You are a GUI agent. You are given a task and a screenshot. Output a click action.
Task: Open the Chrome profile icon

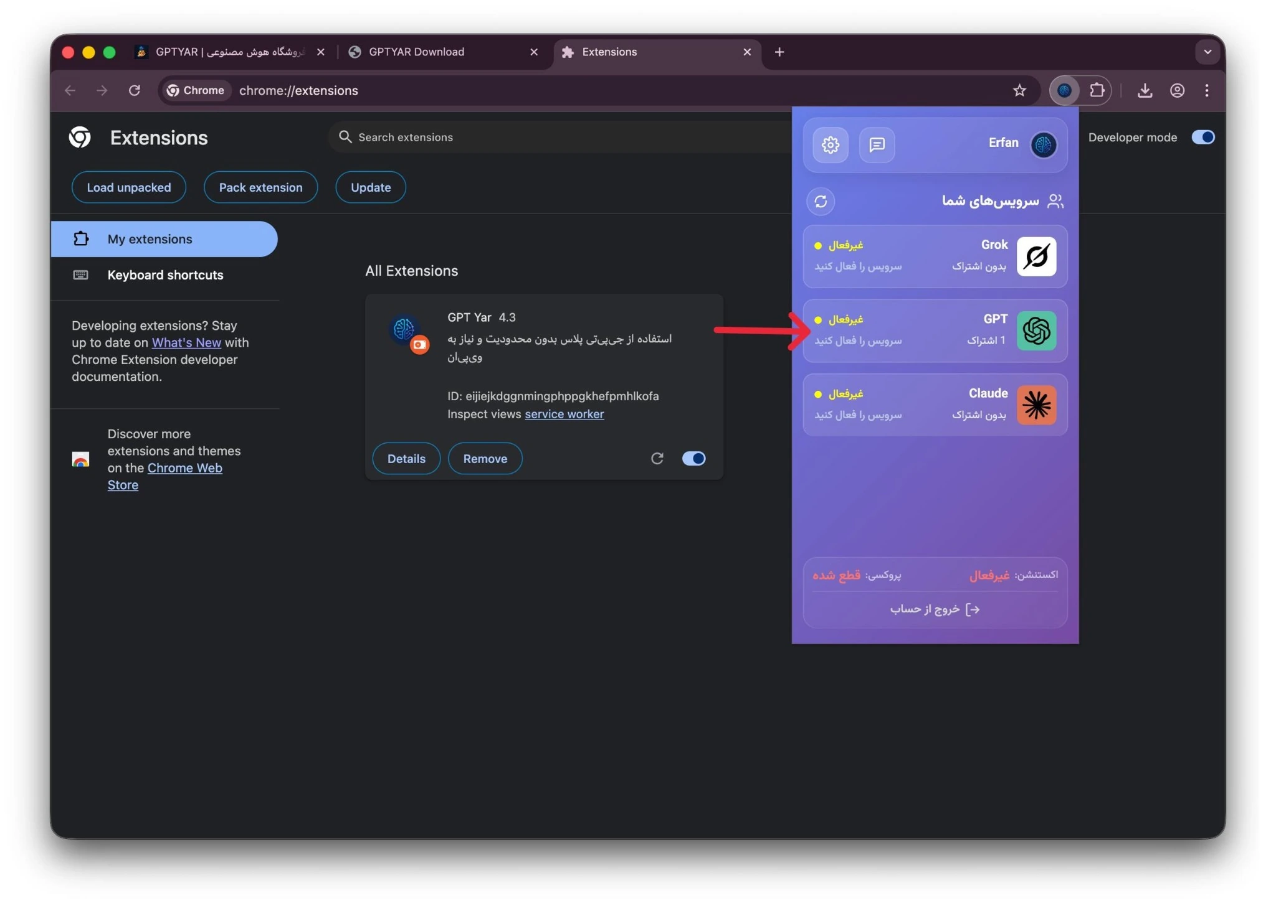(1177, 90)
